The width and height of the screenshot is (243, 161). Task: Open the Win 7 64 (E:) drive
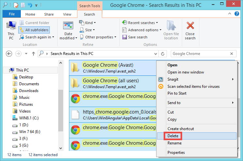click(x=26, y=131)
